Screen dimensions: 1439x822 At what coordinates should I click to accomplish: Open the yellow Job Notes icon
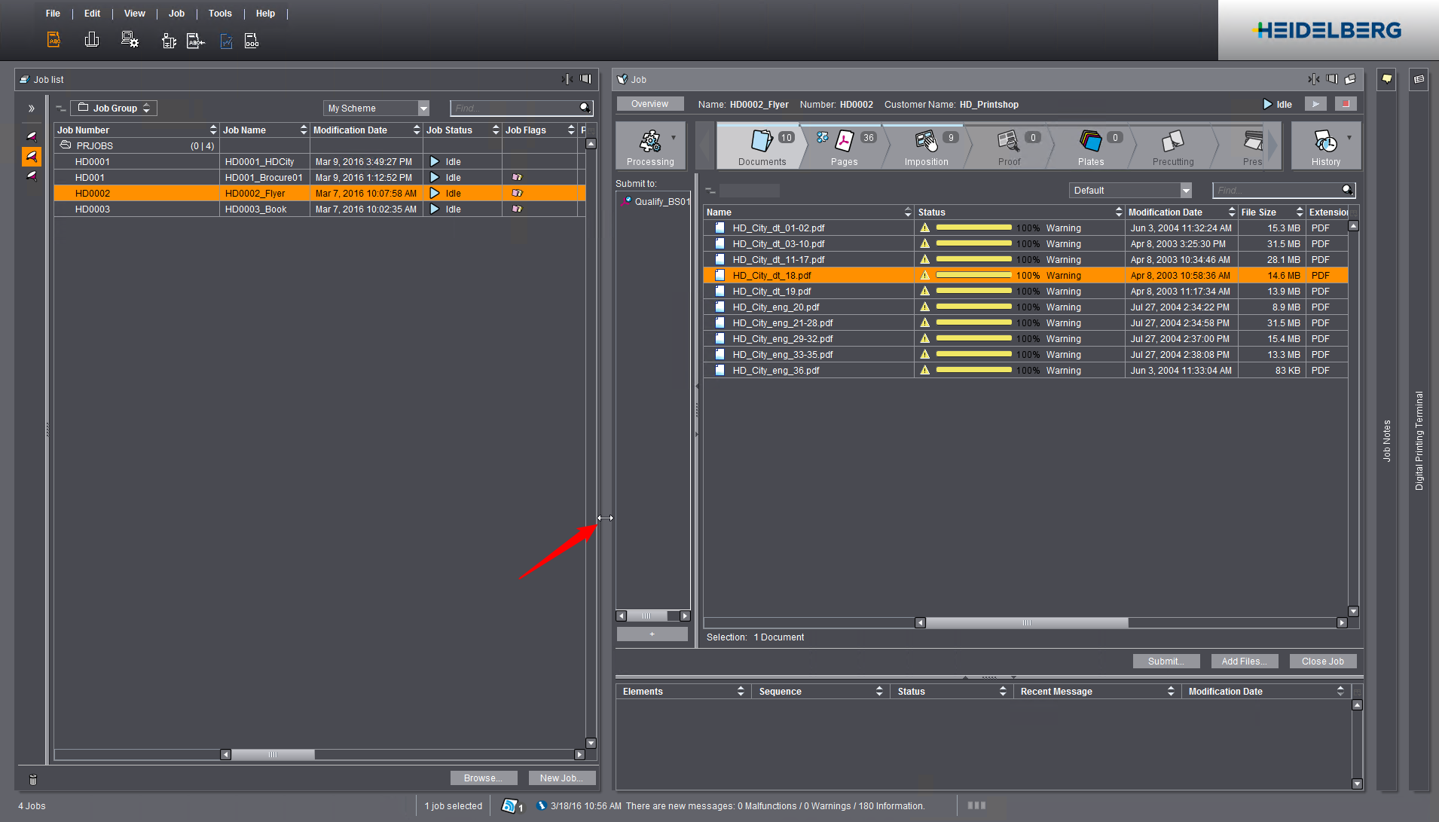1386,79
